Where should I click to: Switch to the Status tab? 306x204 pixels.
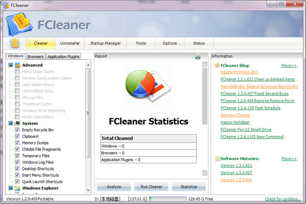(199, 43)
